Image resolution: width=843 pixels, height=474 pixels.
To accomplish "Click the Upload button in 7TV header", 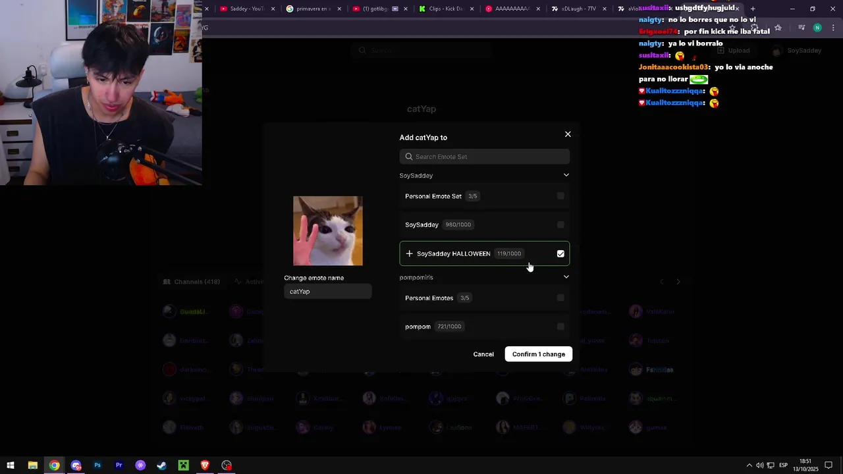I will pyautogui.click(x=733, y=51).
